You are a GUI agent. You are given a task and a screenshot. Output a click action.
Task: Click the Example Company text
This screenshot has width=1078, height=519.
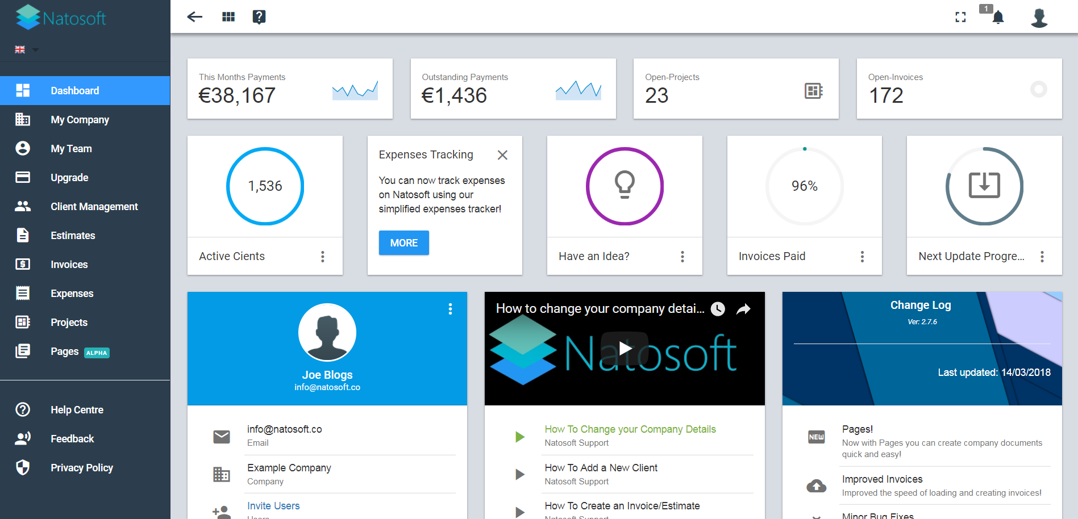coord(289,468)
